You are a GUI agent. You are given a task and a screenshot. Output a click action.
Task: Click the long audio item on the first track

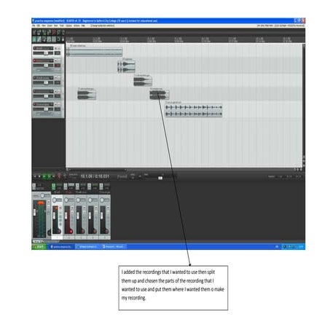pyautogui.click(x=95, y=52)
